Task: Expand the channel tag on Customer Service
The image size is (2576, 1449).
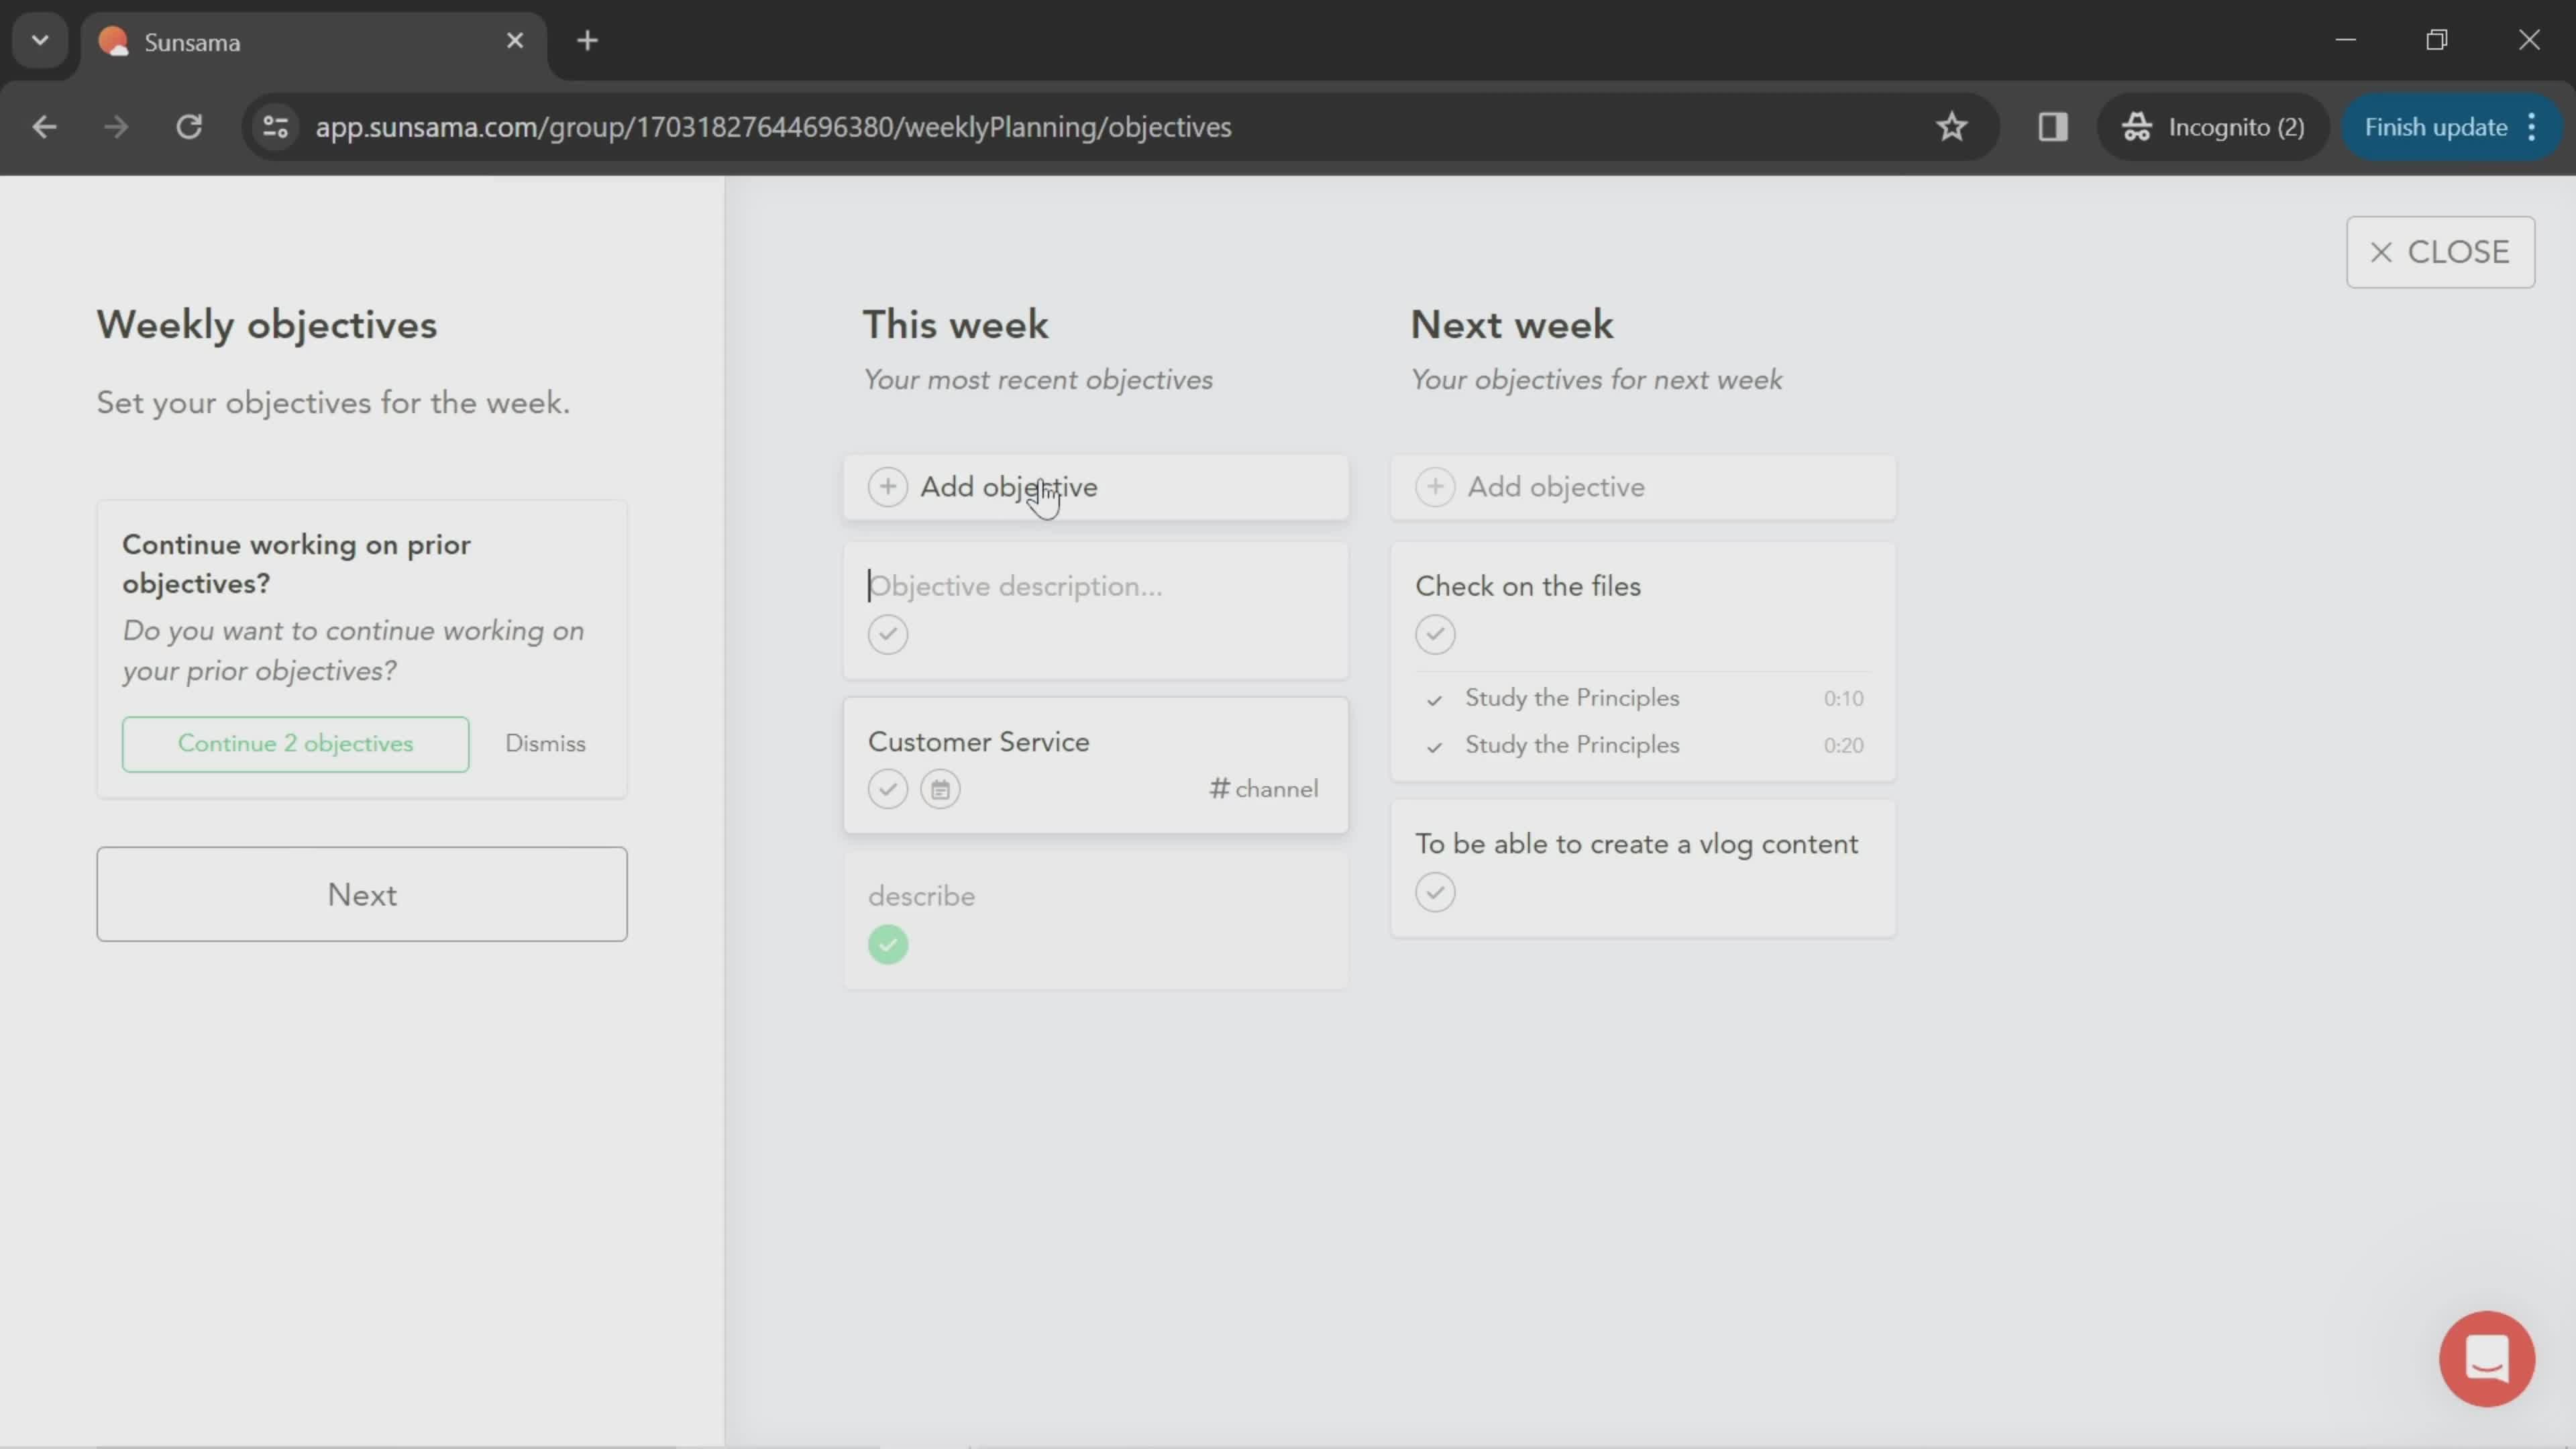Action: (1263, 788)
